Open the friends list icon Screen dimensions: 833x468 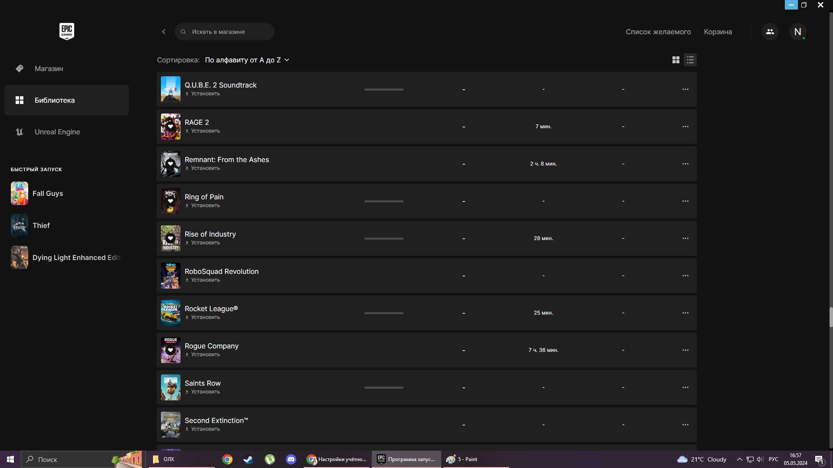pos(770,32)
